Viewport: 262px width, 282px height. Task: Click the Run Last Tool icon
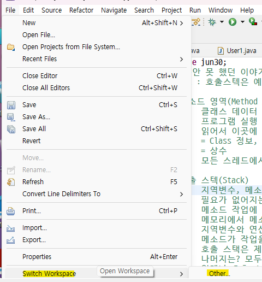coord(253,22)
